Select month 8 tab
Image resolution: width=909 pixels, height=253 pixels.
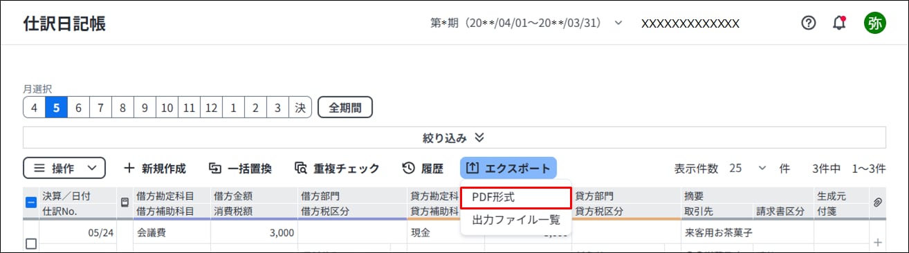122,108
